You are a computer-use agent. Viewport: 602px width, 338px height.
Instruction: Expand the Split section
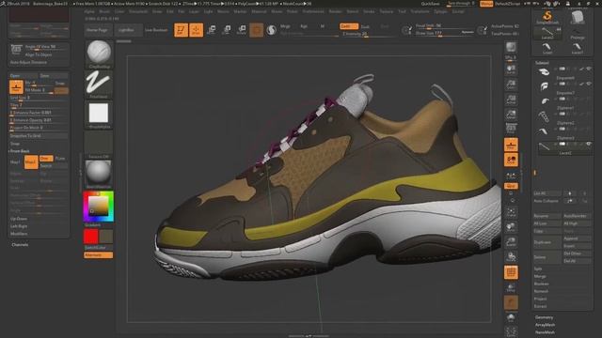538,269
